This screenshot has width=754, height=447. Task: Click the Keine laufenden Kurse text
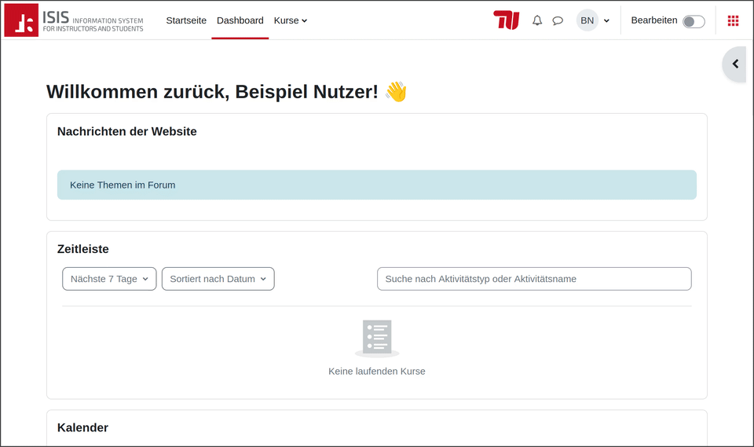[x=376, y=372]
